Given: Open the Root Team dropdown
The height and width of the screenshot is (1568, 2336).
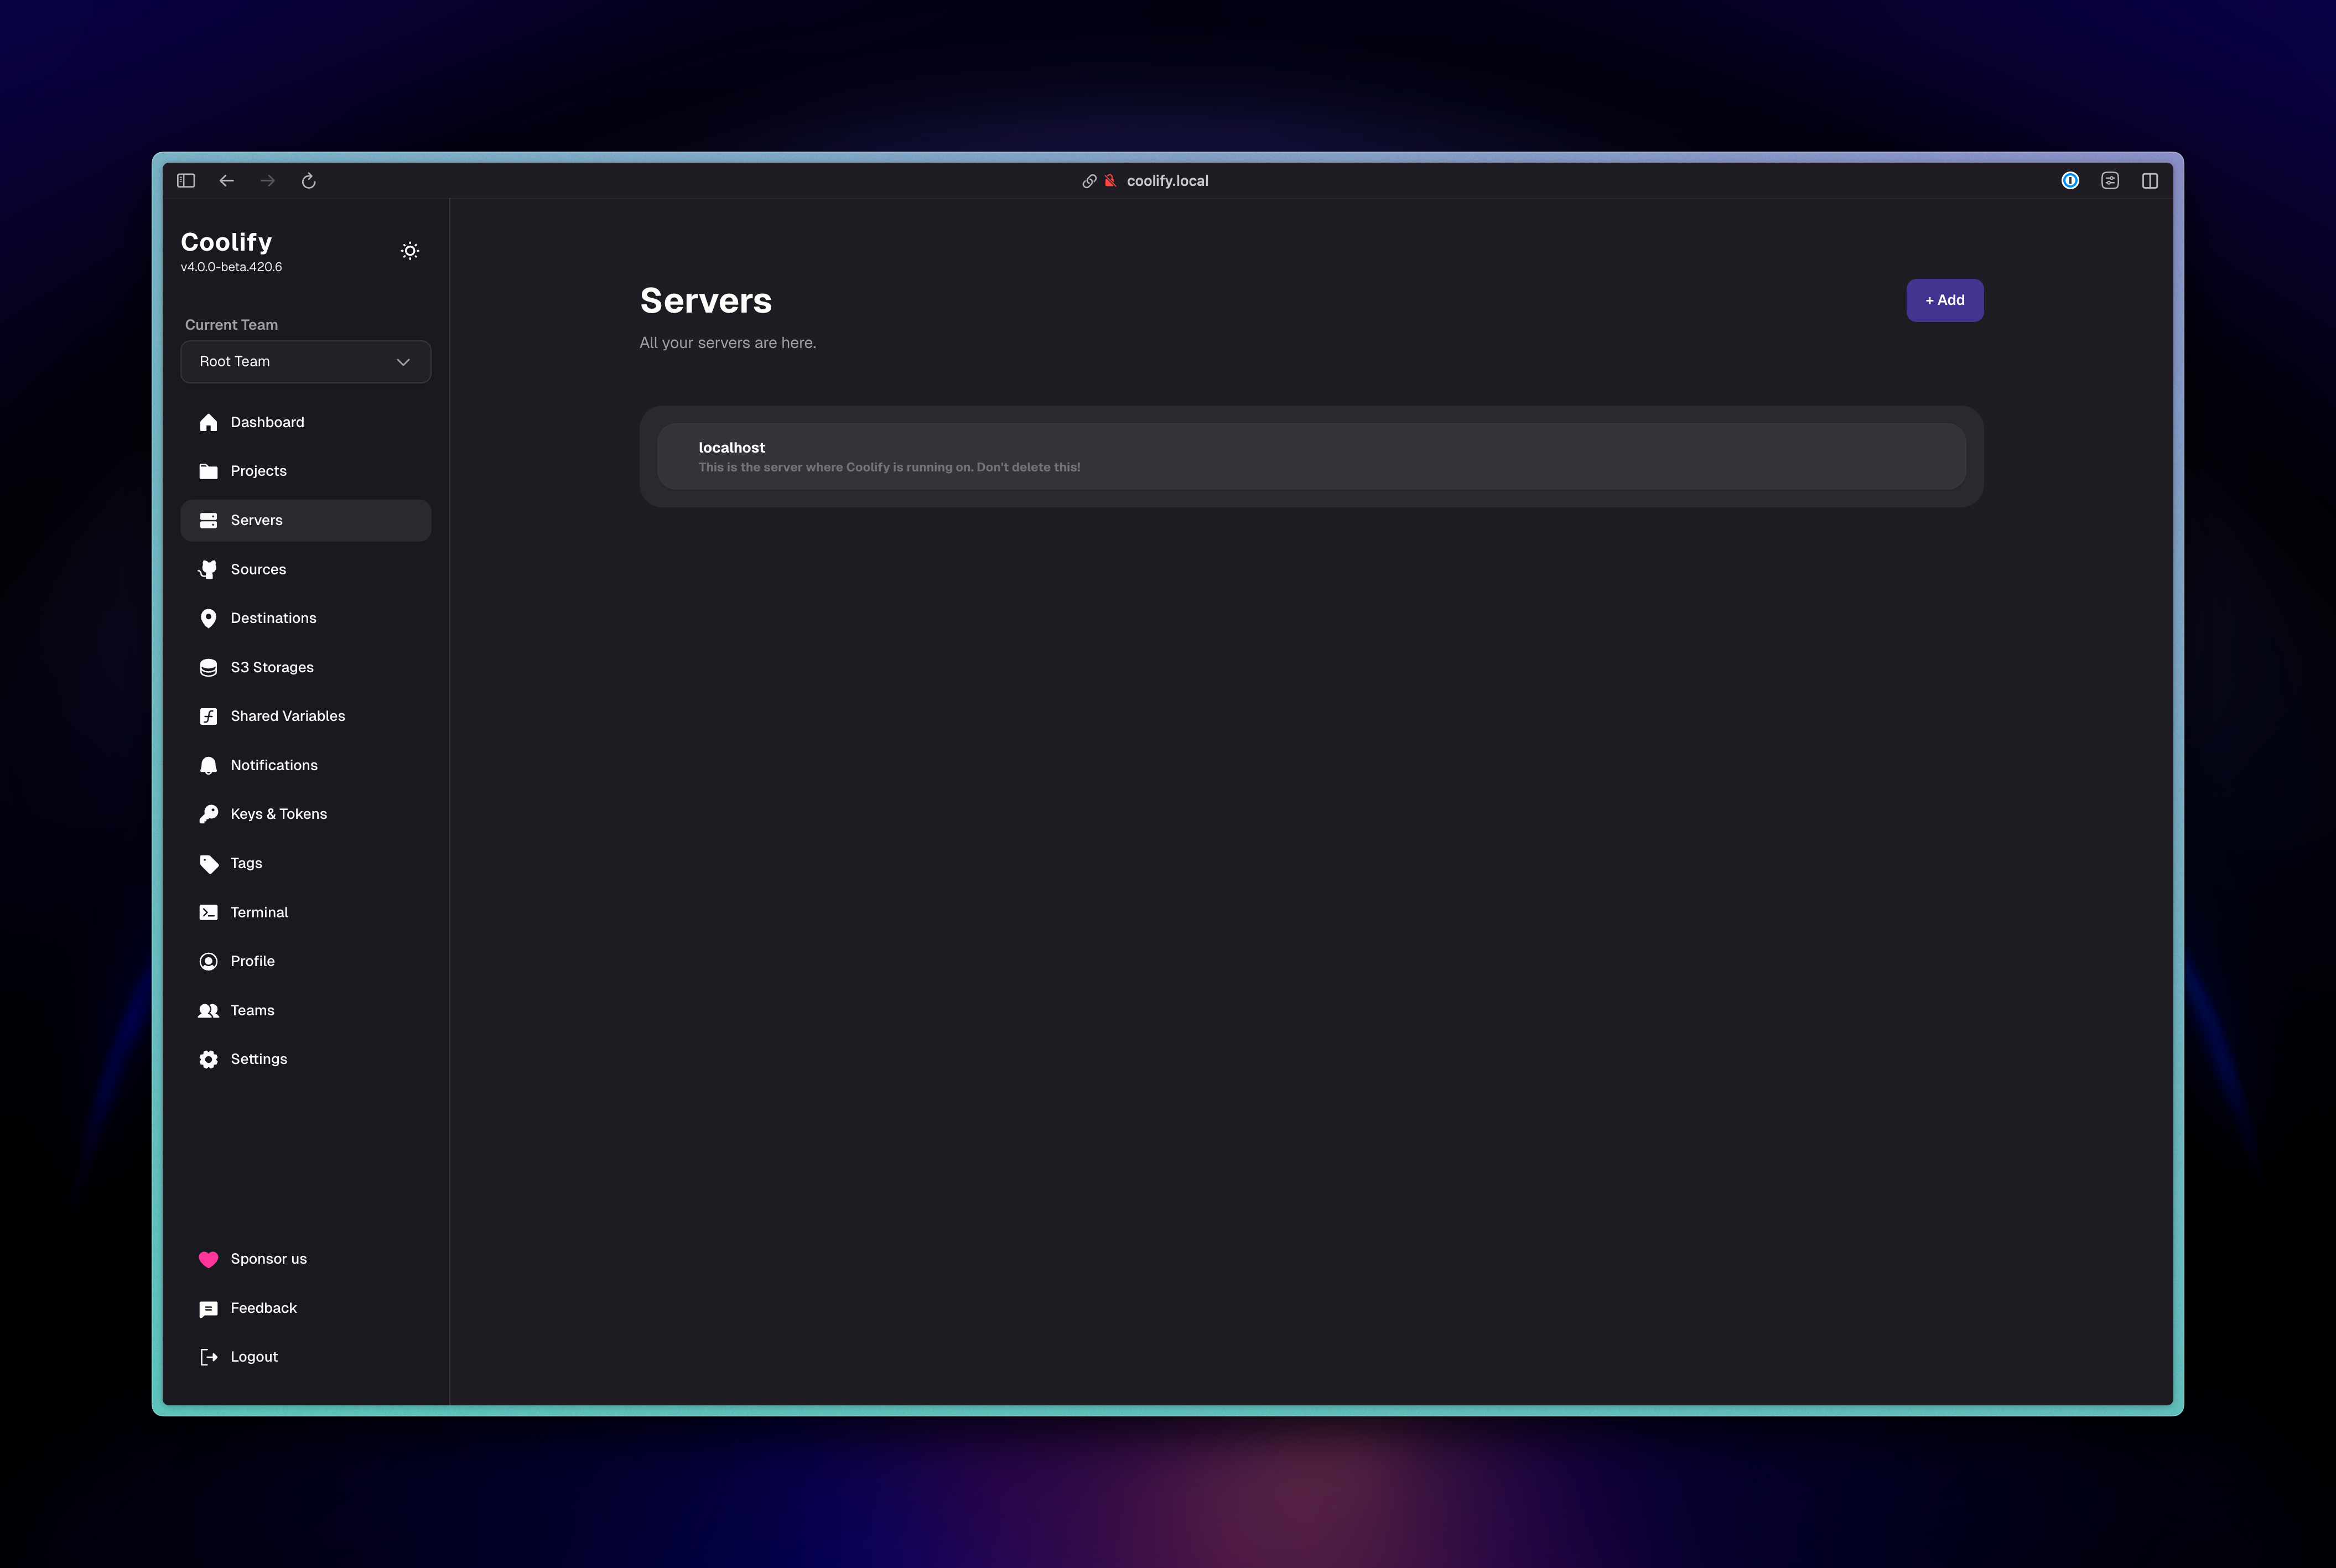Looking at the screenshot, I should (305, 362).
